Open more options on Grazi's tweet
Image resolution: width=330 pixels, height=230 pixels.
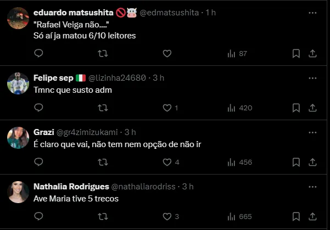click(x=312, y=132)
